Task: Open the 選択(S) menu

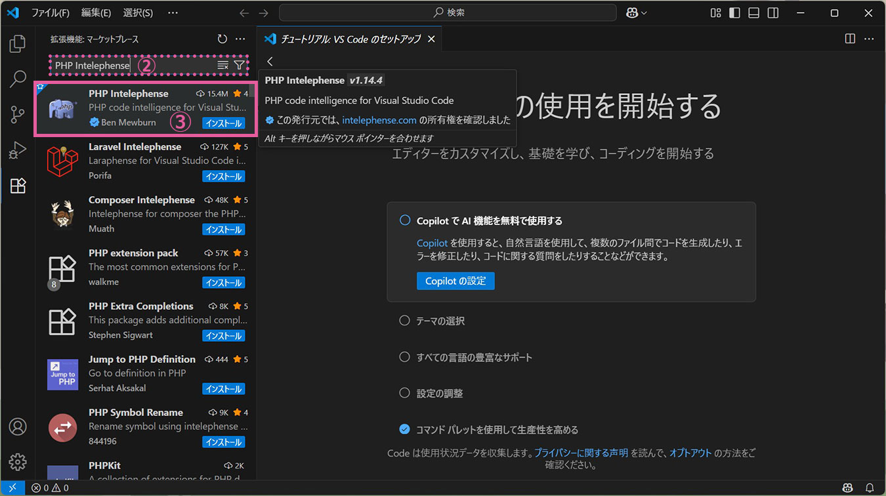Action: pos(138,13)
